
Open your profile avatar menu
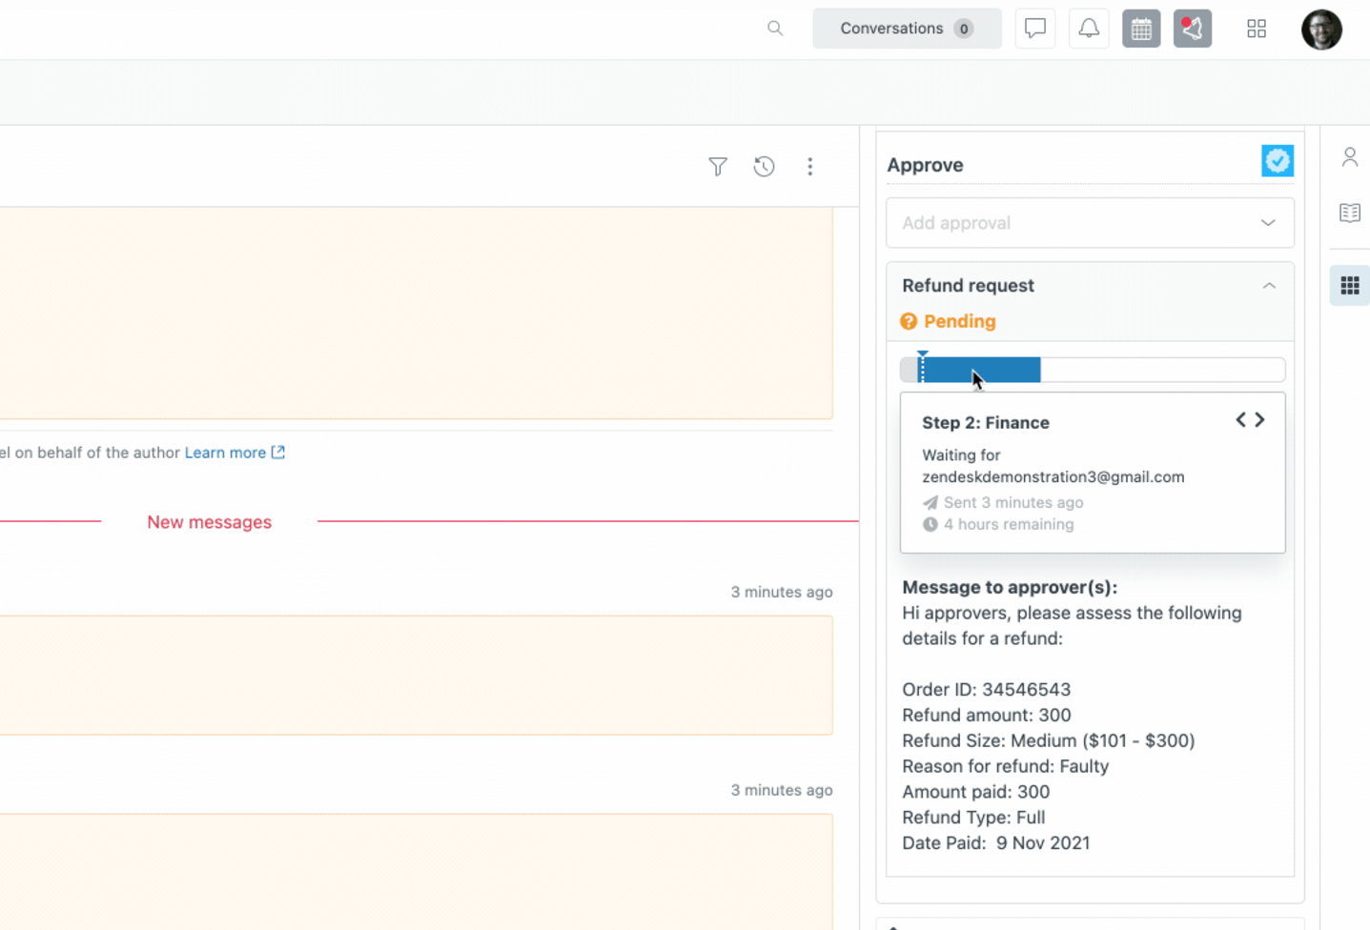tap(1321, 29)
